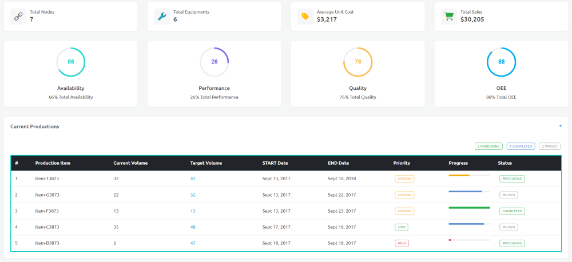
Task: Filter by 1 COMPLETED badge
Action: coord(521,146)
